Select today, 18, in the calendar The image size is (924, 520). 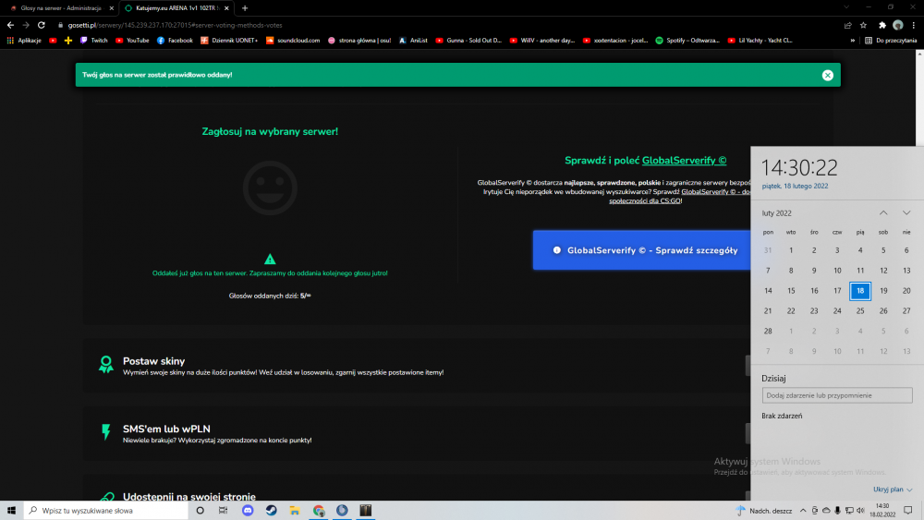click(x=859, y=290)
